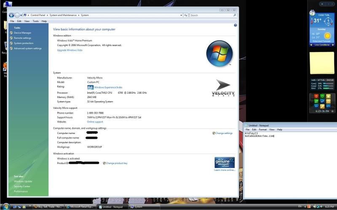The height and width of the screenshot is (210, 337).
Task: Open recent pages dropdown beside Forward button
Action: point(21,16)
